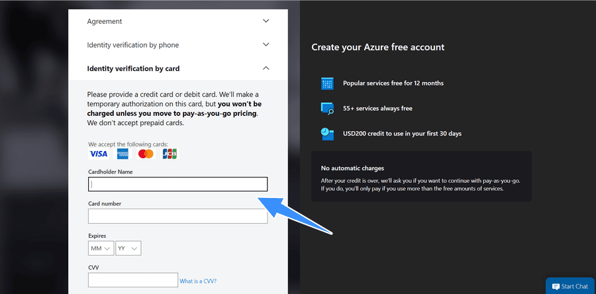Click the Agreement chevron arrow

pyautogui.click(x=266, y=21)
